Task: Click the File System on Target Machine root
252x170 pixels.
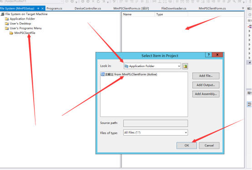Action: 24,14
